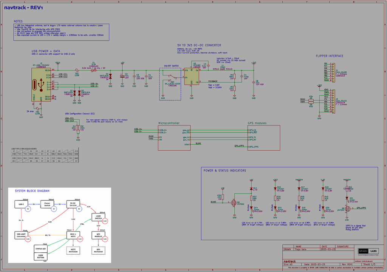Click the 5V TO 3V3 DC-DC CONVERTER heading
Image resolution: width=387 pixels, height=272 pixels.
click(x=199, y=45)
